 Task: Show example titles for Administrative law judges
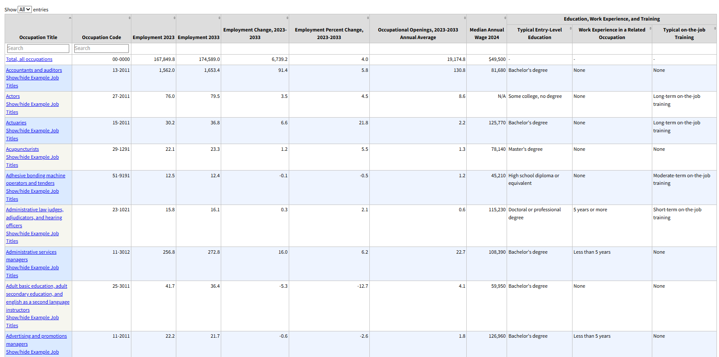[32, 237]
